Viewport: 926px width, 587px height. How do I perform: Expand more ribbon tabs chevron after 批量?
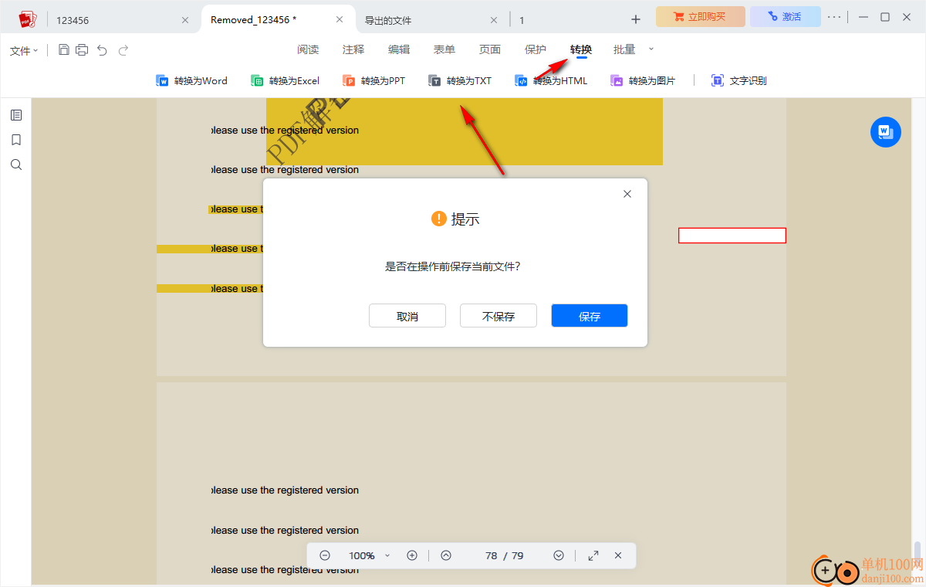(651, 49)
